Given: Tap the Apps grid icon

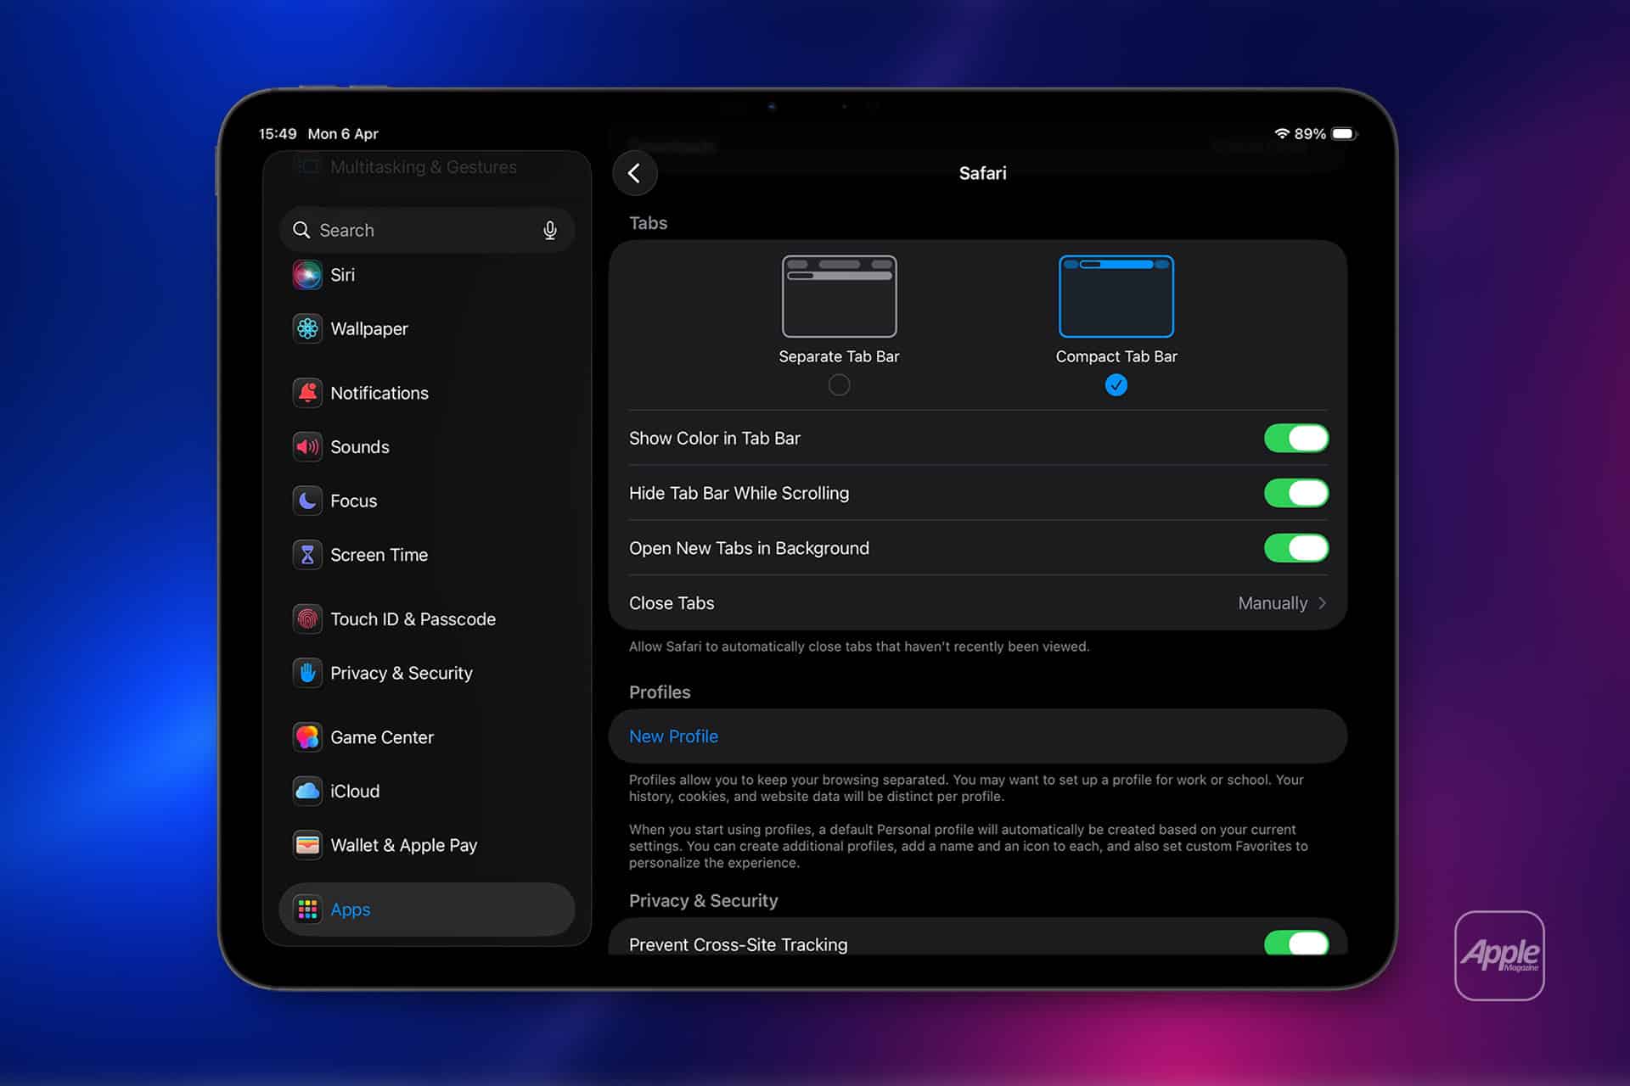Looking at the screenshot, I should click(307, 910).
